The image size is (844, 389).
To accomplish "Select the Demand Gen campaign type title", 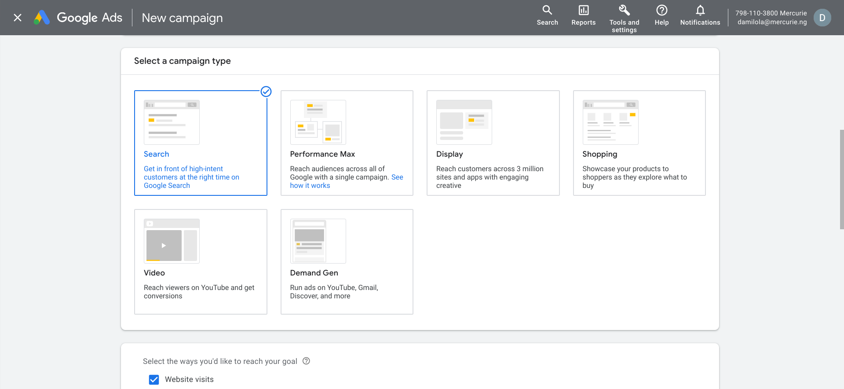I will (x=314, y=273).
